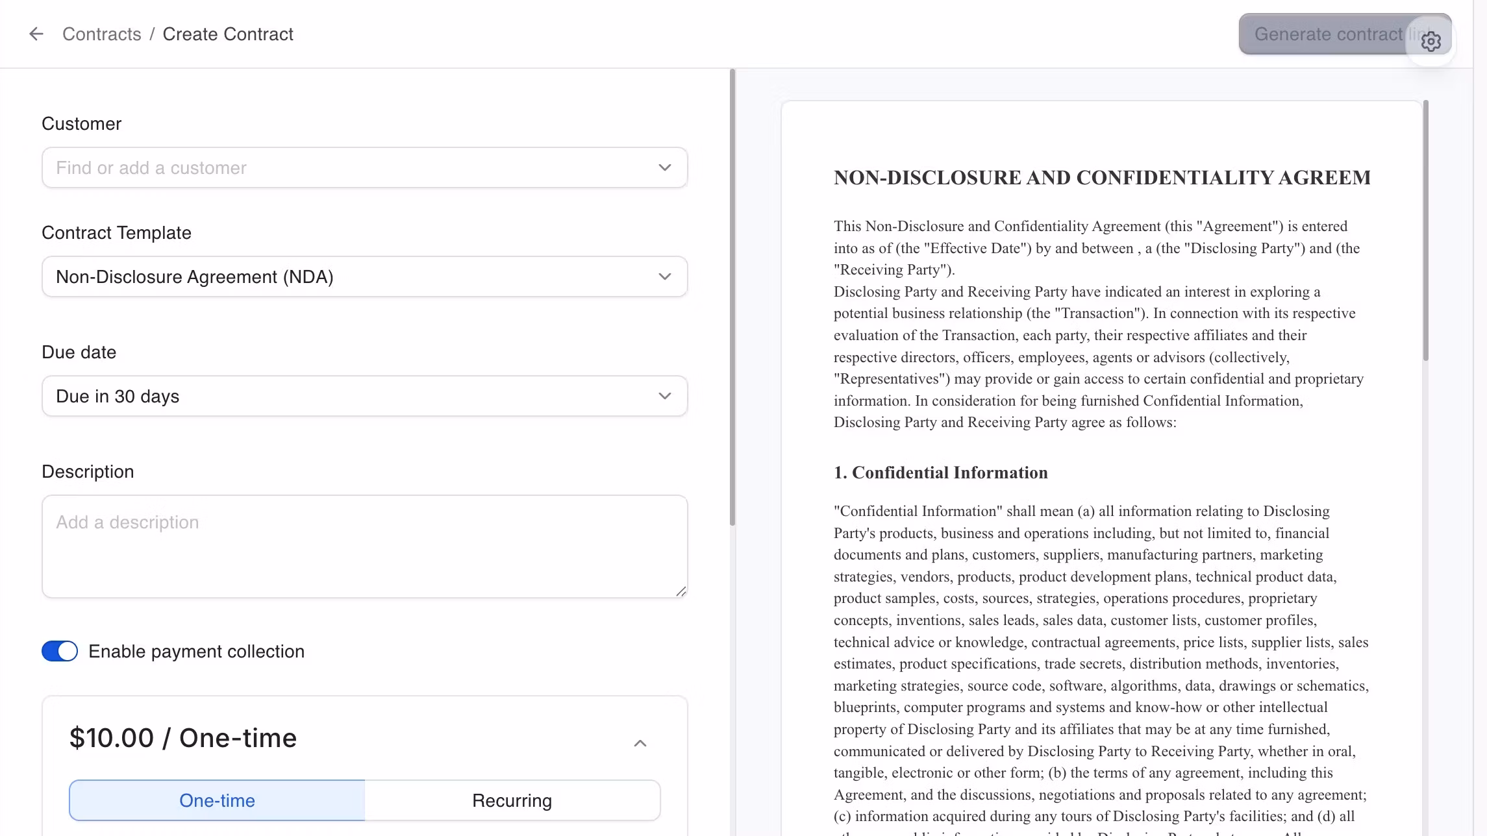Click the NON-DISCLOSURE AND CONFIDENTIALITY heading
Image resolution: width=1487 pixels, height=836 pixels.
coord(1102,178)
